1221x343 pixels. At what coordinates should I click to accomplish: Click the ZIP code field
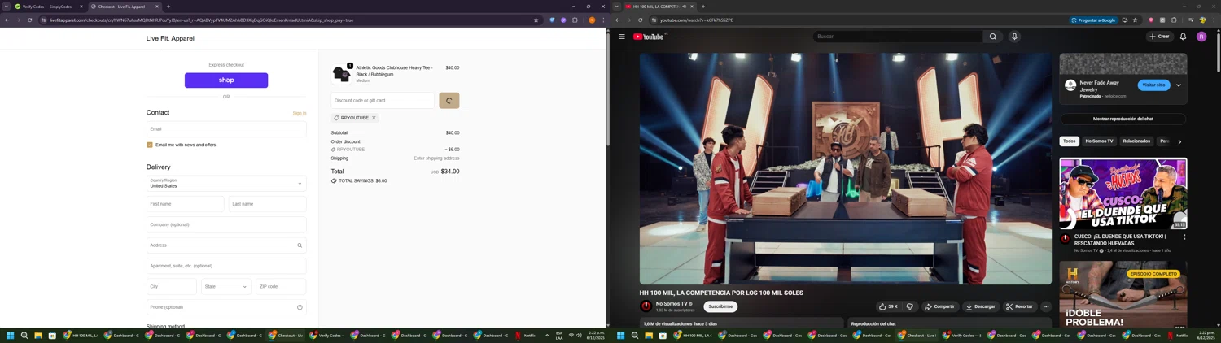tap(281, 286)
